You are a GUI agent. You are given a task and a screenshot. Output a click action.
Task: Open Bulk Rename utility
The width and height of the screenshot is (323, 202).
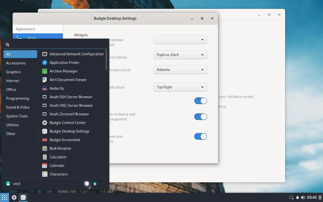(73, 148)
